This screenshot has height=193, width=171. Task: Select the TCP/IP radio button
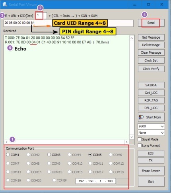pyautogui.click(x=54, y=180)
